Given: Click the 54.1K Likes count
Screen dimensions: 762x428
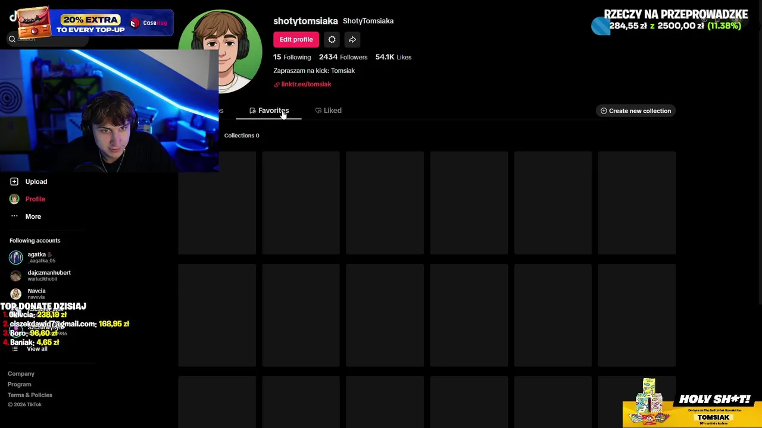Looking at the screenshot, I should (x=394, y=57).
